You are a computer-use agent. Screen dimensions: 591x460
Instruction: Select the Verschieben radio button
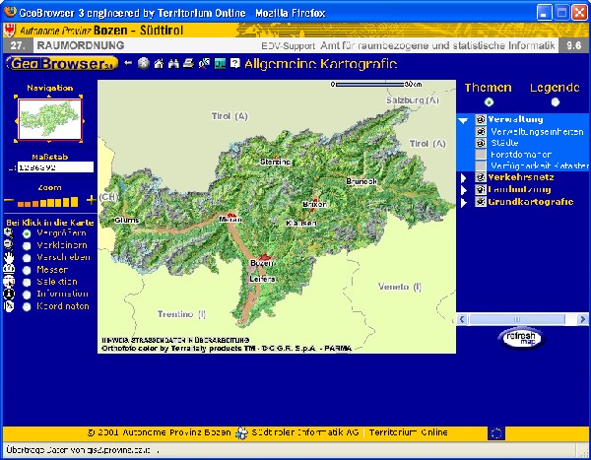[27, 258]
